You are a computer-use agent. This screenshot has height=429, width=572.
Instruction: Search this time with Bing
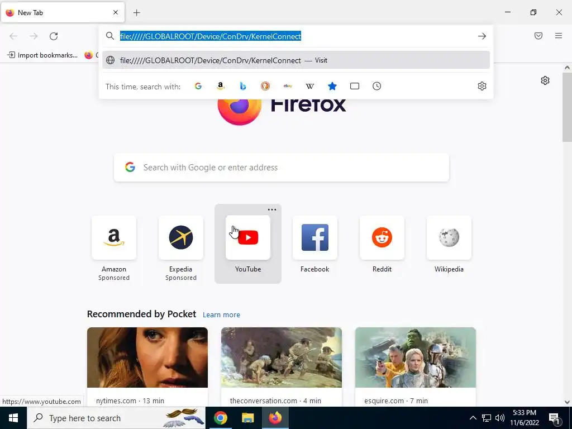[243, 86]
